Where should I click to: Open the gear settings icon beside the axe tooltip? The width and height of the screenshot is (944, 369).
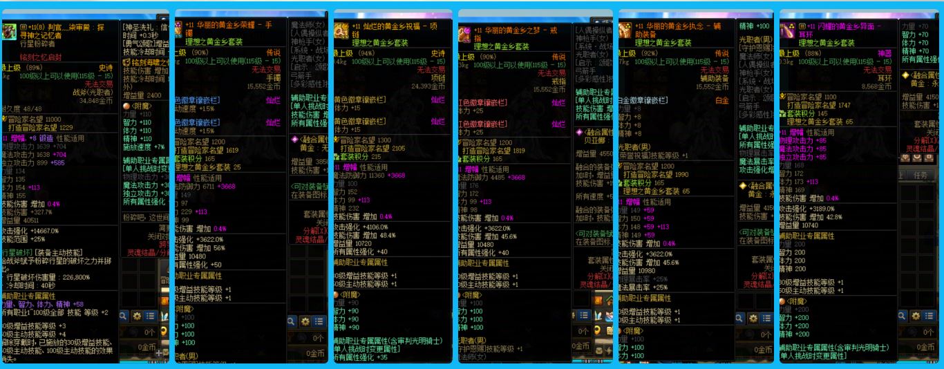(x=138, y=315)
